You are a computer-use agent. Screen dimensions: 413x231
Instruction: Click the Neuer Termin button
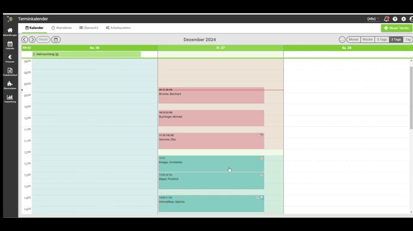tap(396, 28)
